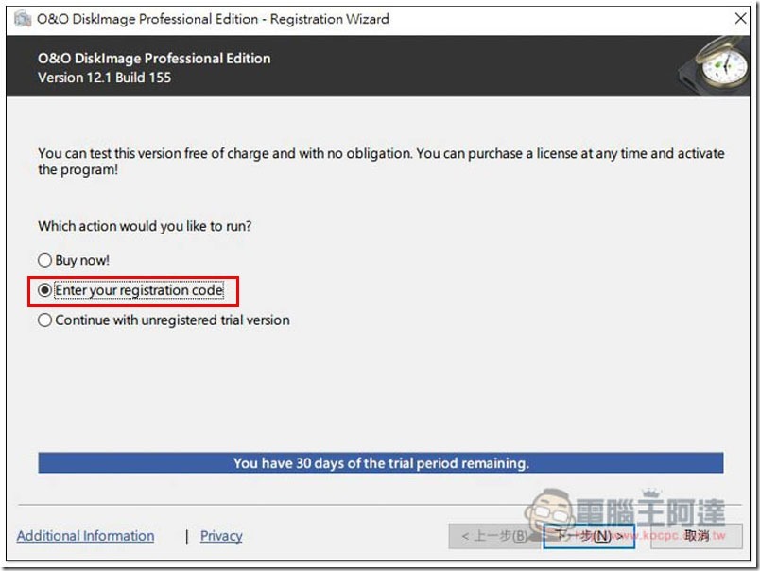Click "Which action would you like to run?" text
760x571 pixels.
(x=145, y=226)
